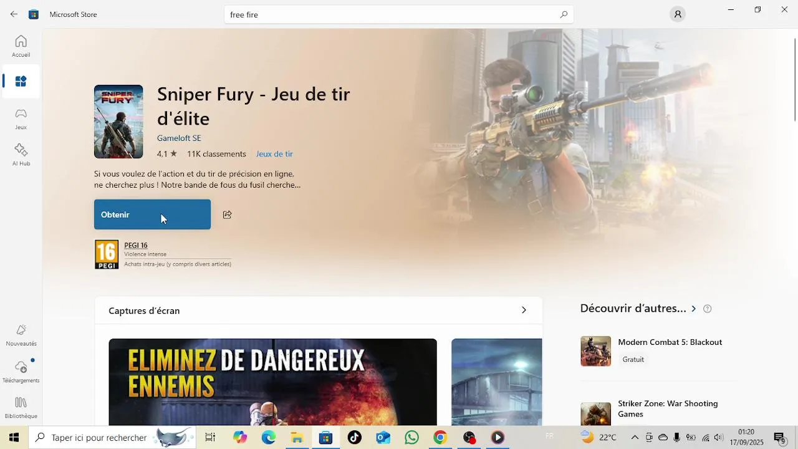Image resolution: width=798 pixels, height=449 pixels.
Task: Click the search field containing free fire
Action: click(x=398, y=14)
